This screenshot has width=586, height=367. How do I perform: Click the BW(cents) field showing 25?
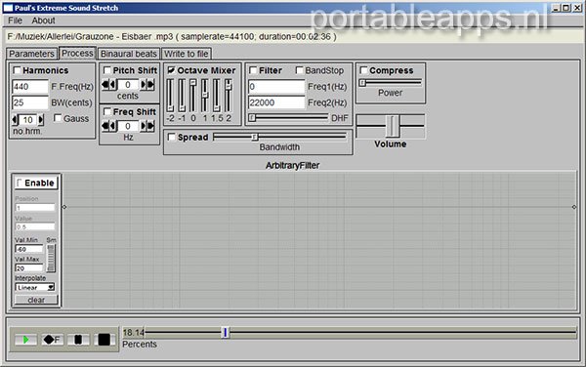(30, 102)
